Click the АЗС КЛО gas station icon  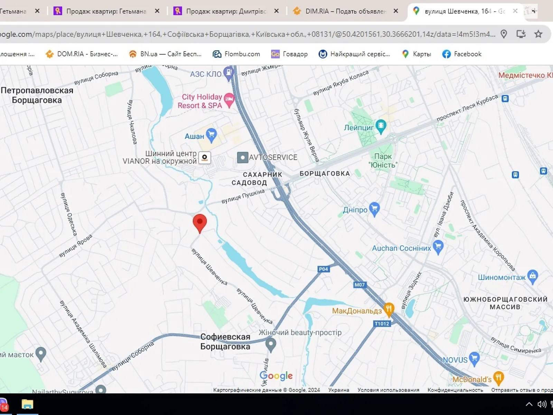(228, 74)
